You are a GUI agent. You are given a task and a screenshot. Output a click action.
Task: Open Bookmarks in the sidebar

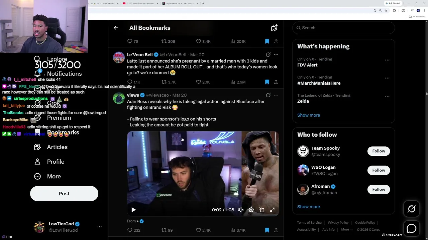[57, 133]
